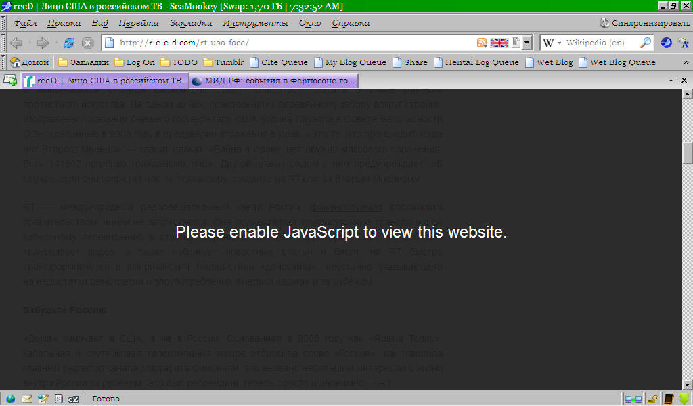Click the SeaMonkey logo throbber icon
The image size is (693, 406).
(x=666, y=43)
